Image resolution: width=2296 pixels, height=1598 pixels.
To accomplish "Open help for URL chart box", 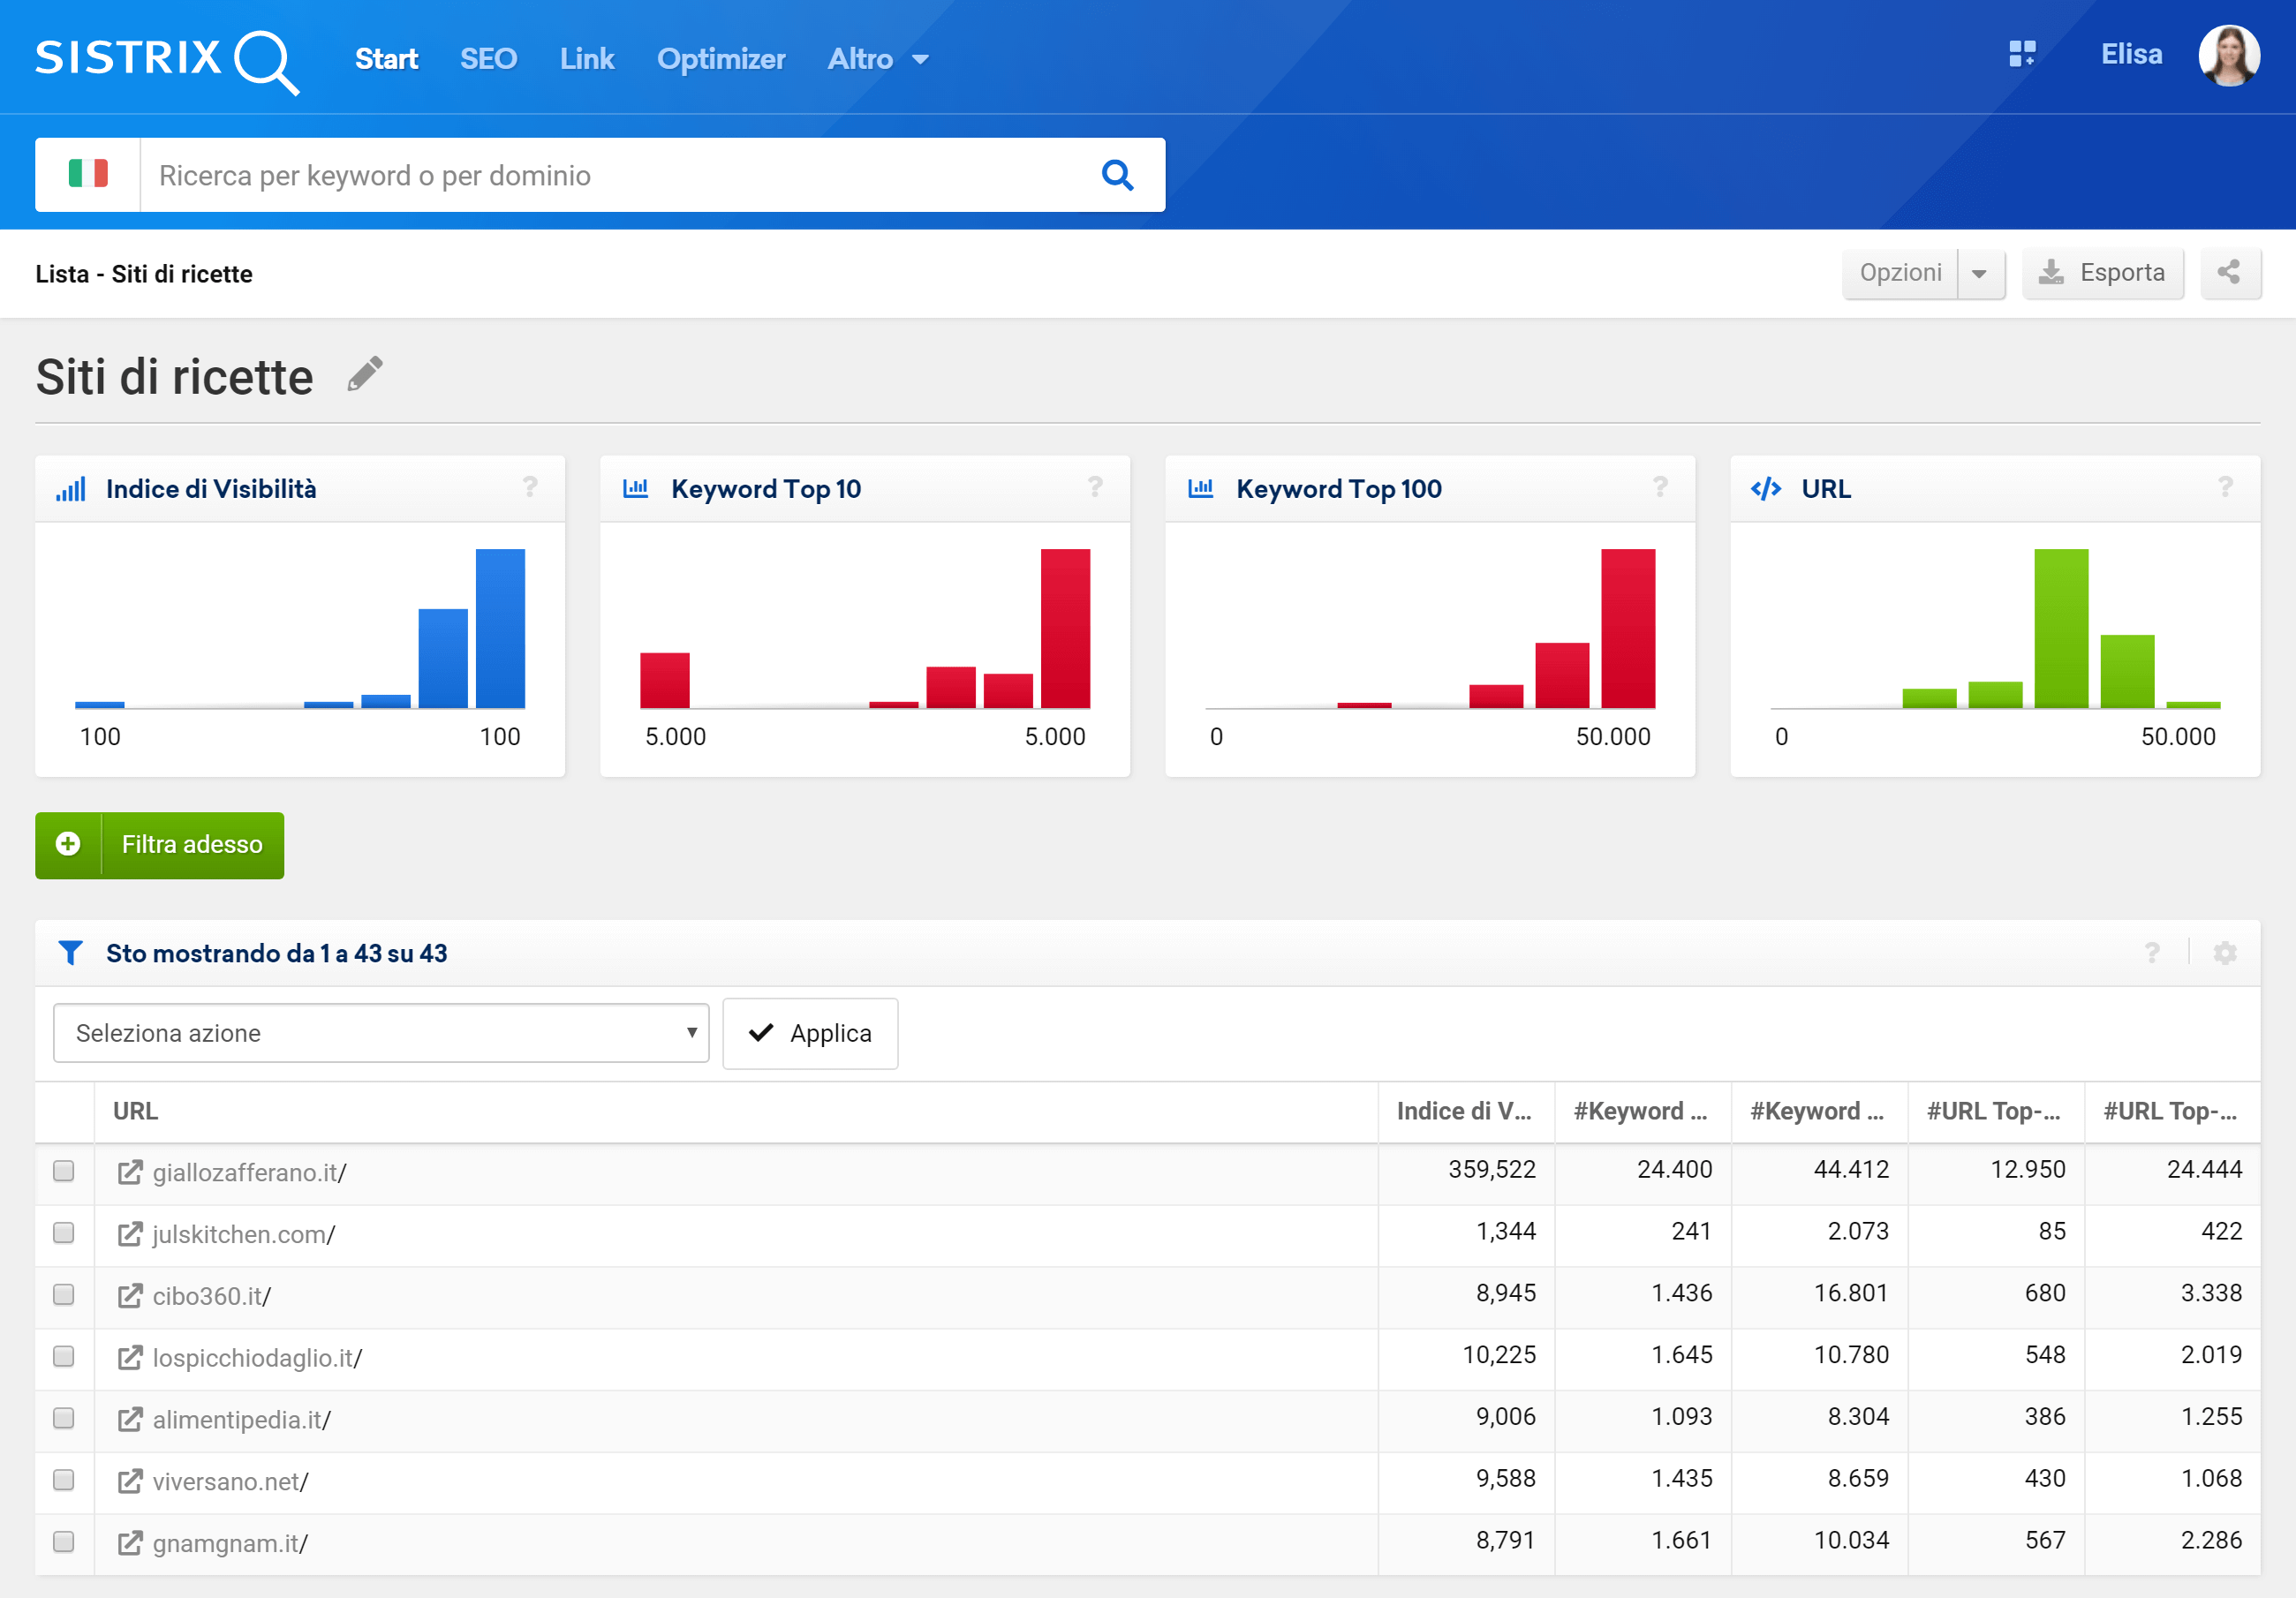I will tap(2225, 487).
